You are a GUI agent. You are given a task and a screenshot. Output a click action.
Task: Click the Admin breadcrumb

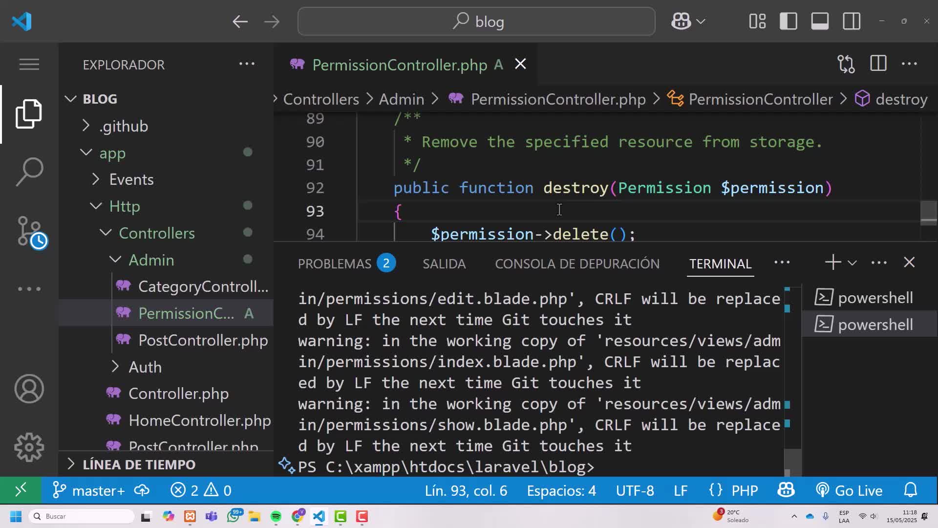[402, 99]
